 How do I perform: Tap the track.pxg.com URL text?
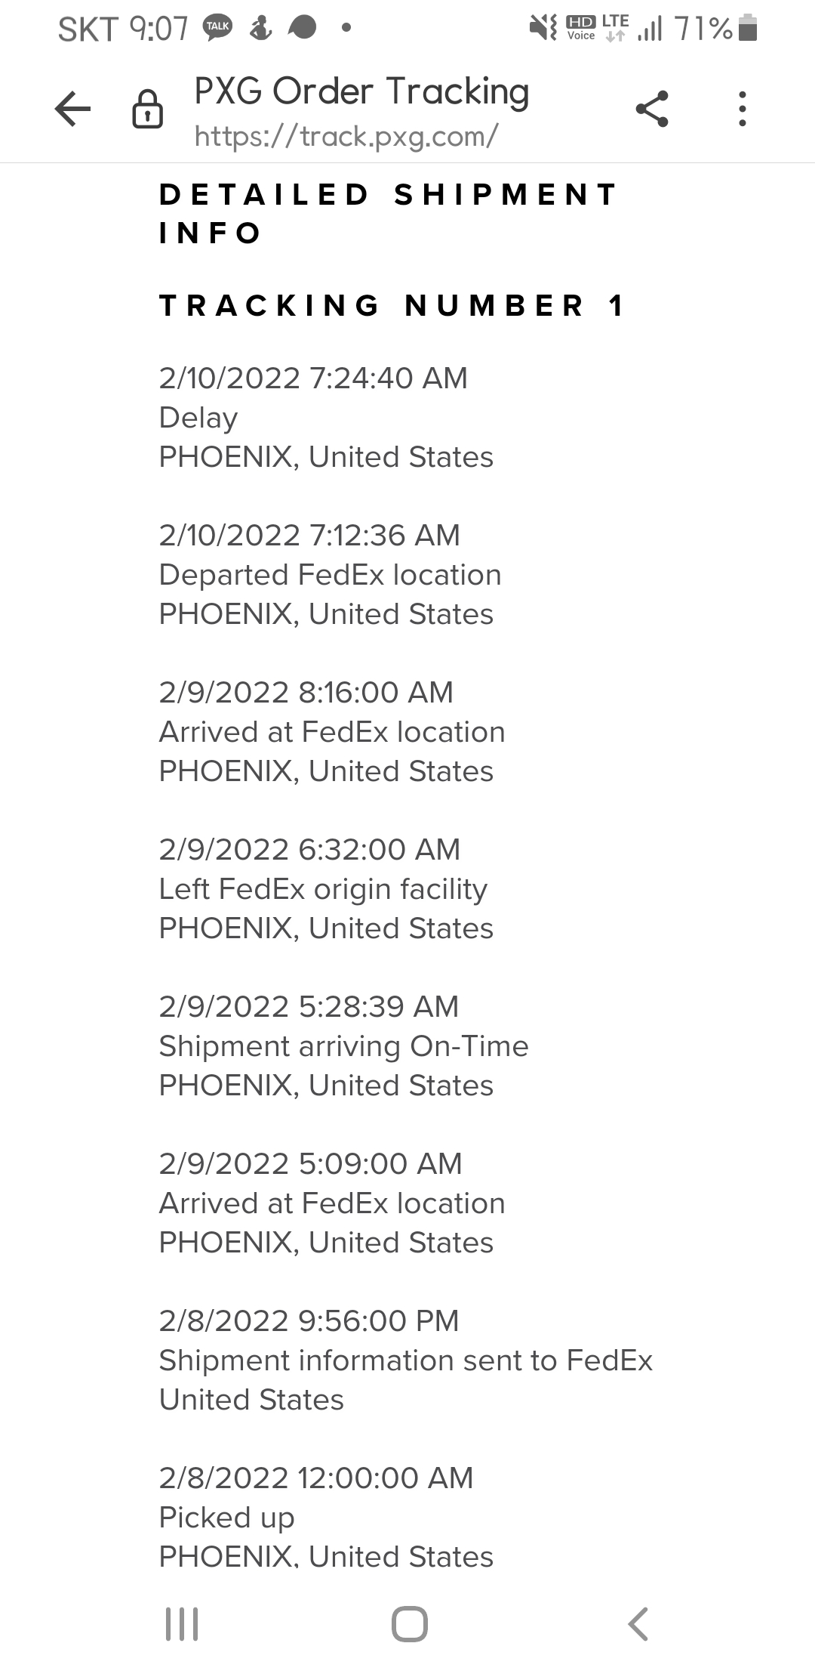(346, 136)
